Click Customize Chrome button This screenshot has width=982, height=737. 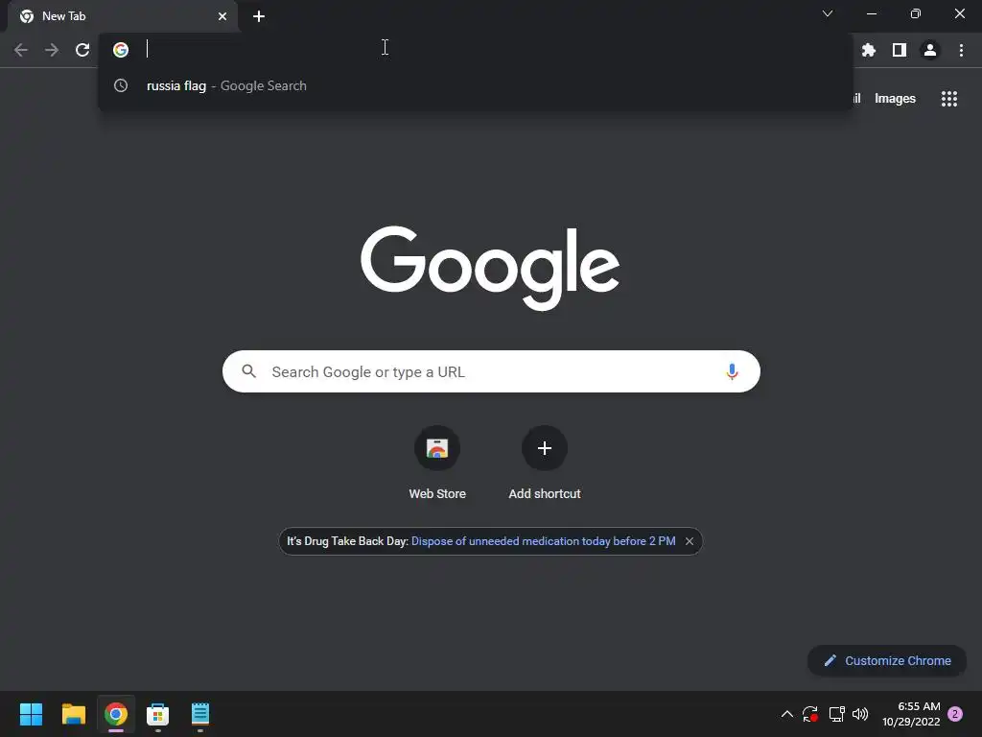tap(887, 660)
